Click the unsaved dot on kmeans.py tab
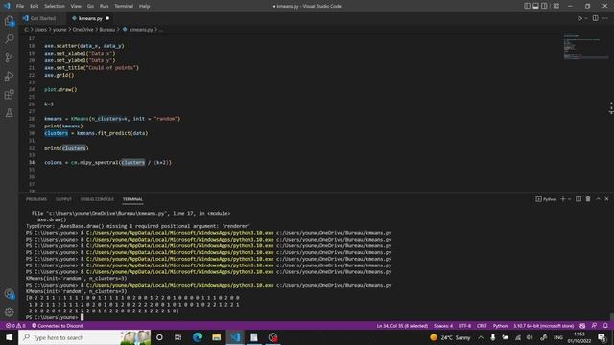Screen dimensions: 614x345 (x=107, y=18)
